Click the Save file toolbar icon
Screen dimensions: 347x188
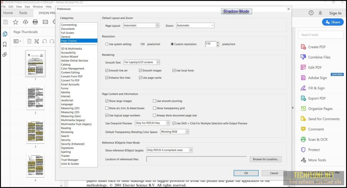coord(5,22)
